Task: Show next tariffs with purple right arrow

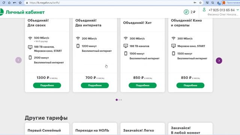Action: [219, 61]
